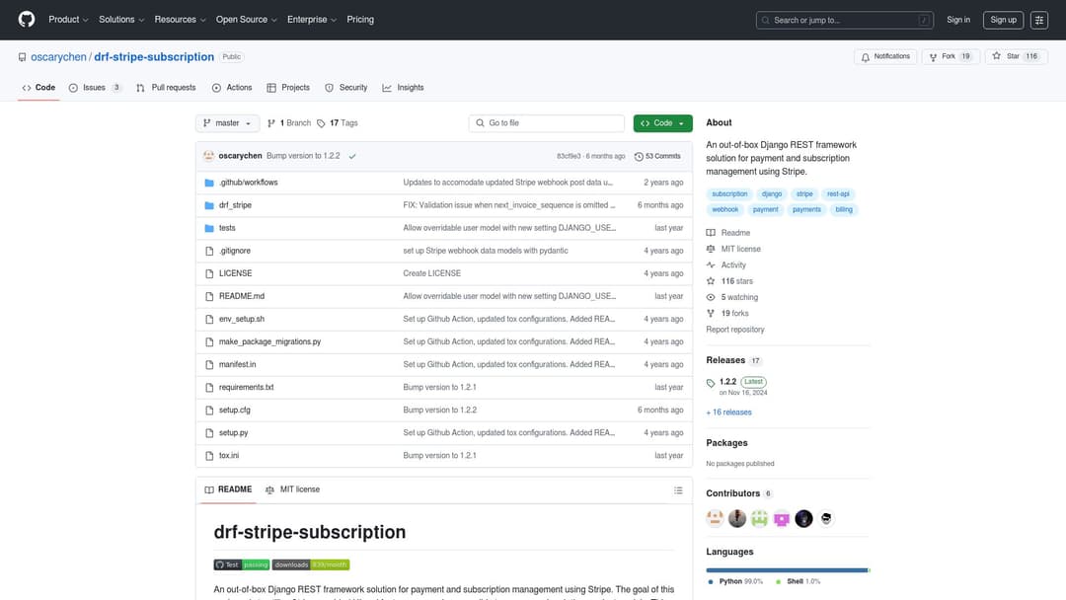Click the Sign in link
The width and height of the screenshot is (1066, 600).
957,20
